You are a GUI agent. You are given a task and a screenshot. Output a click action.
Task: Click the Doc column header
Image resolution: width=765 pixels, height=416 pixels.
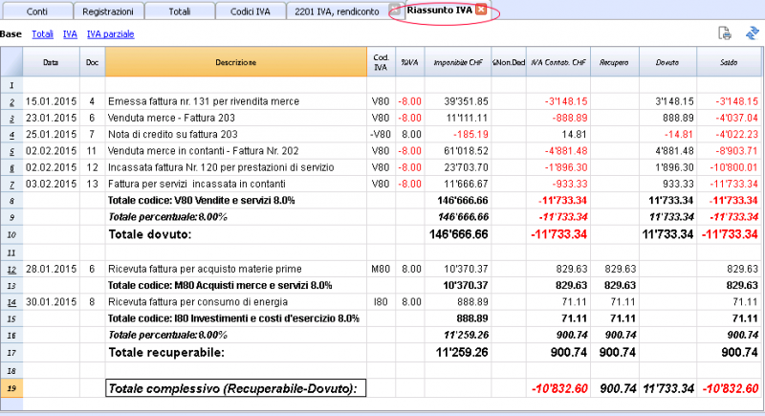(92, 62)
